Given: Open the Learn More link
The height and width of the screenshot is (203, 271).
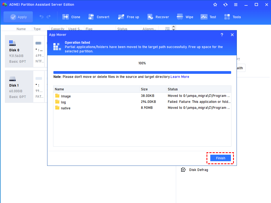Looking at the screenshot, I should tap(180, 77).
